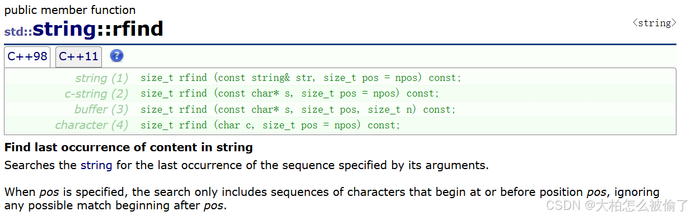Click the "Find last occurrence of content" heading
This screenshot has height=216, width=691.
tap(129, 148)
